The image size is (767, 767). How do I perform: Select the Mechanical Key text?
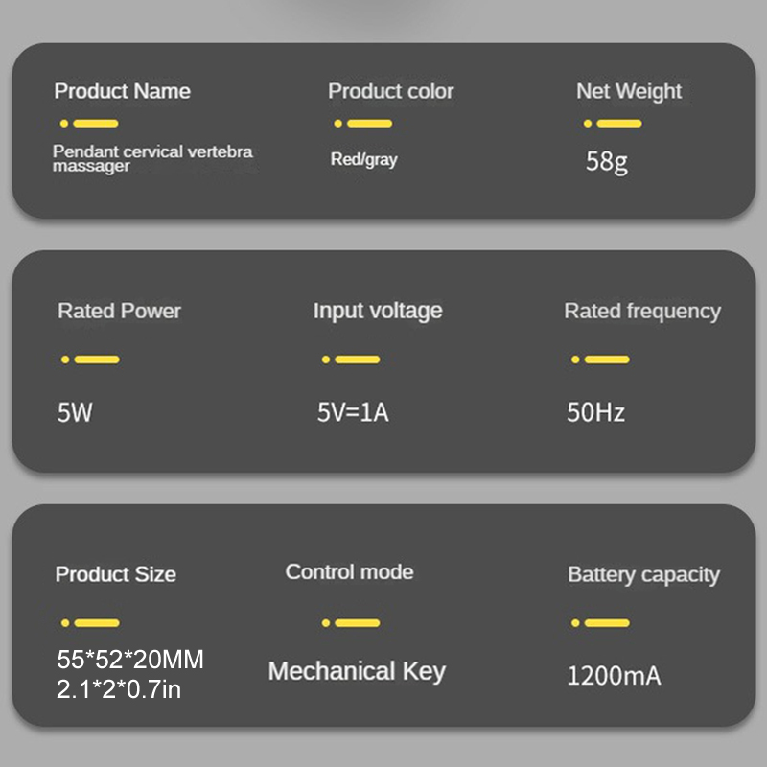click(357, 671)
